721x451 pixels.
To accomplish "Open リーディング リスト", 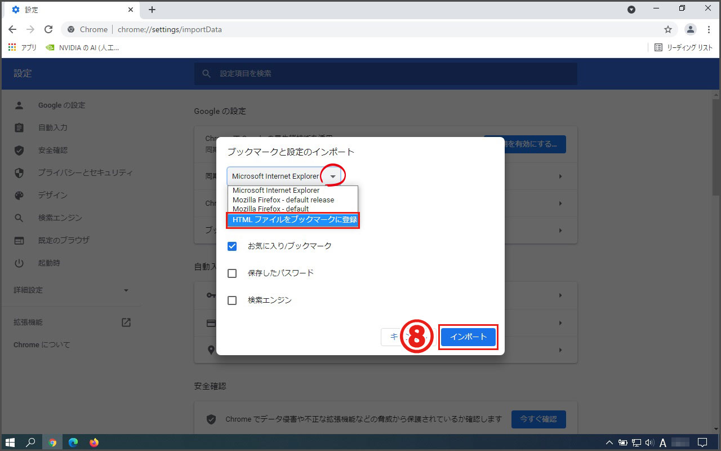I will click(x=683, y=47).
